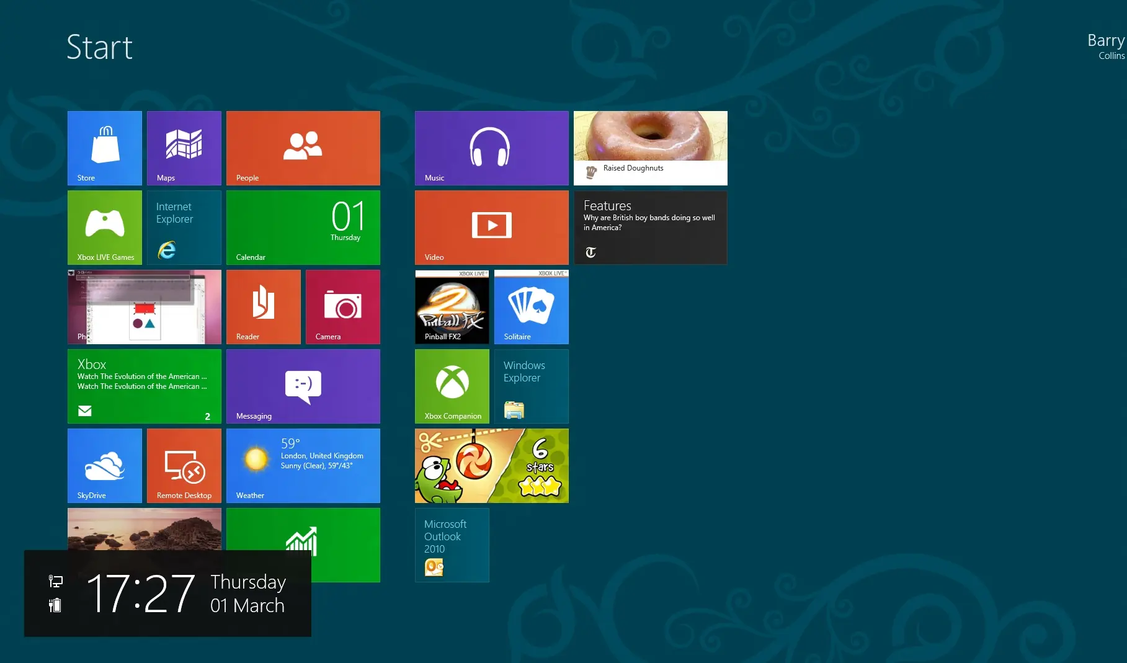Click the battery charging icon in the clock overlay
The width and height of the screenshot is (1127, 663).
(55, 605)
